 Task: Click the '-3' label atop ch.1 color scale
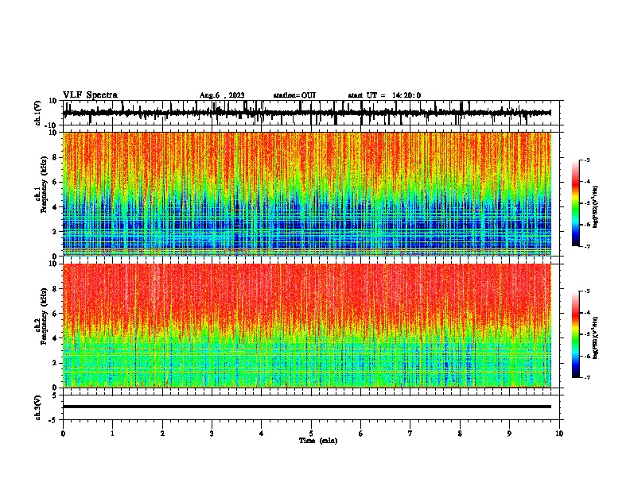tap(586, 160)
